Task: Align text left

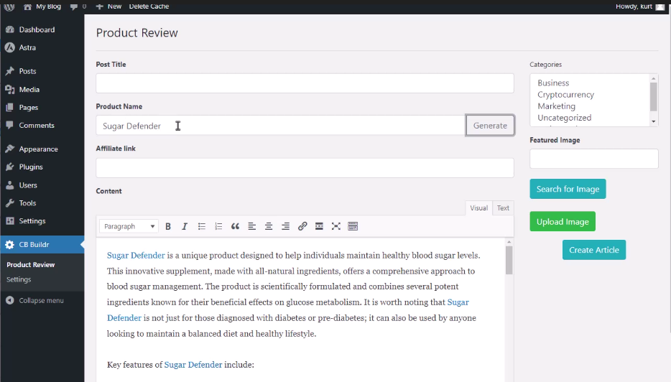Action: [x=251, y=226]
